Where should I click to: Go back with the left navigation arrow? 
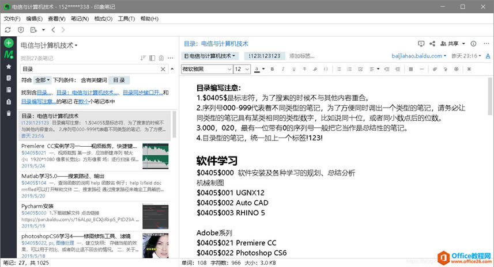[53, 30]
